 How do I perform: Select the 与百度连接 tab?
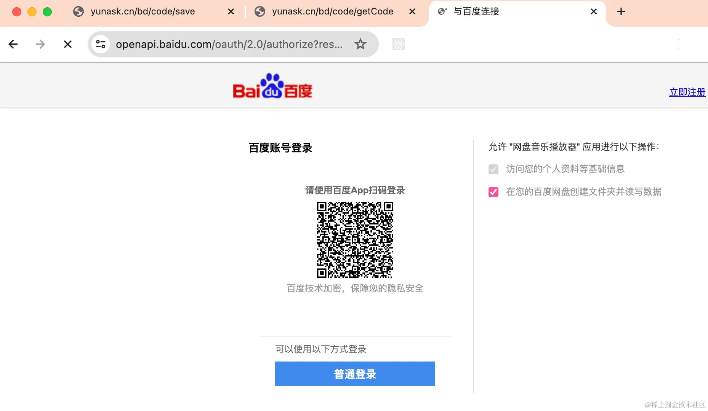click(476, 11)
